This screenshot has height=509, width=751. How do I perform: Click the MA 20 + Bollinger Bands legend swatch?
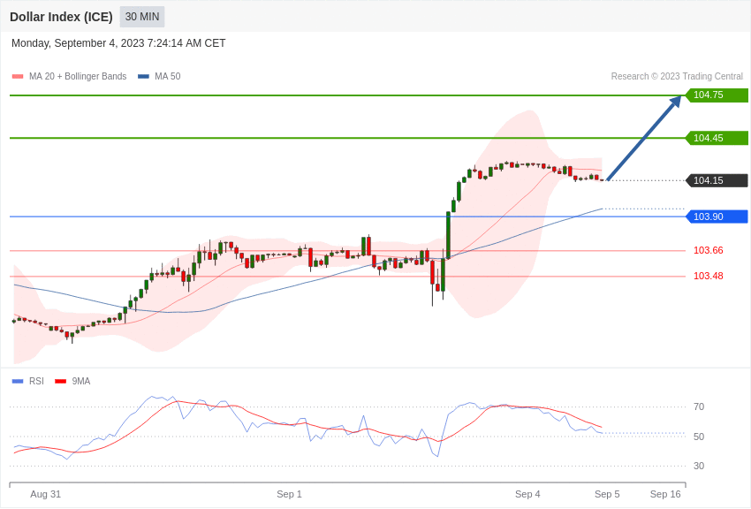pyautogui.click(x=18, y=77)
